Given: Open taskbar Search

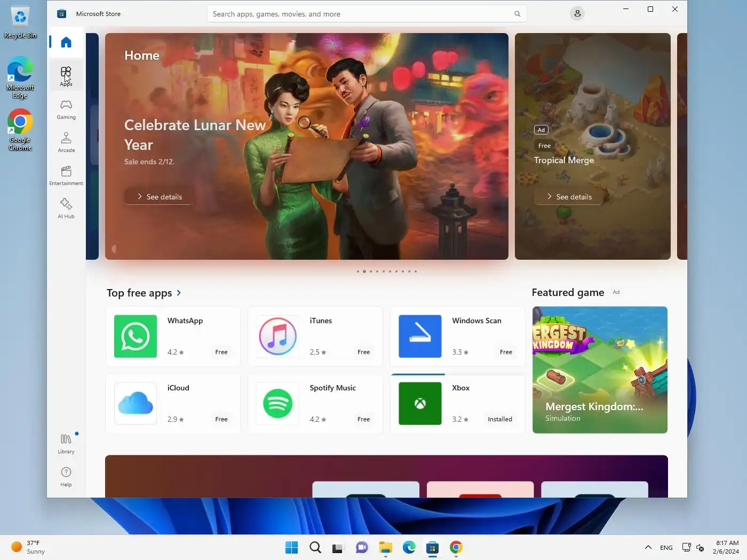Looking at the screenshot, I should 315,547.
